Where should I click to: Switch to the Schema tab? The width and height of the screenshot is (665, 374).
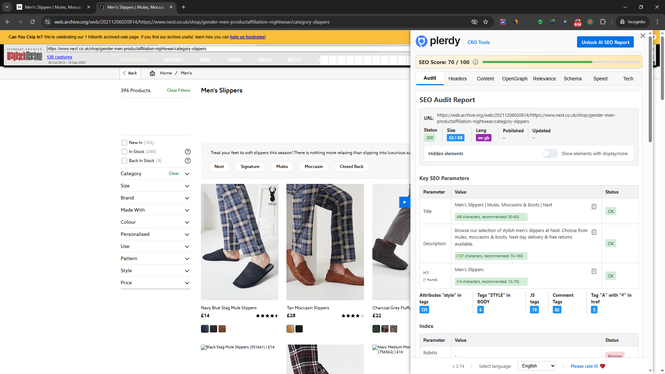(x=572, y=79)
